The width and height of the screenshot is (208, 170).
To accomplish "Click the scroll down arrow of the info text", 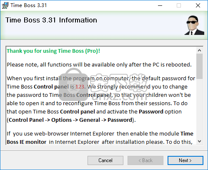I will [x=199, y=141].
